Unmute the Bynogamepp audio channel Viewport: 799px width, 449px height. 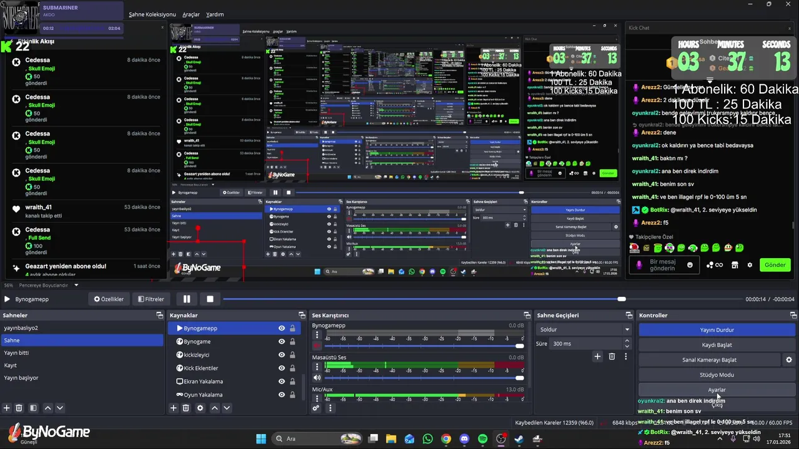[x=316, y=345]
